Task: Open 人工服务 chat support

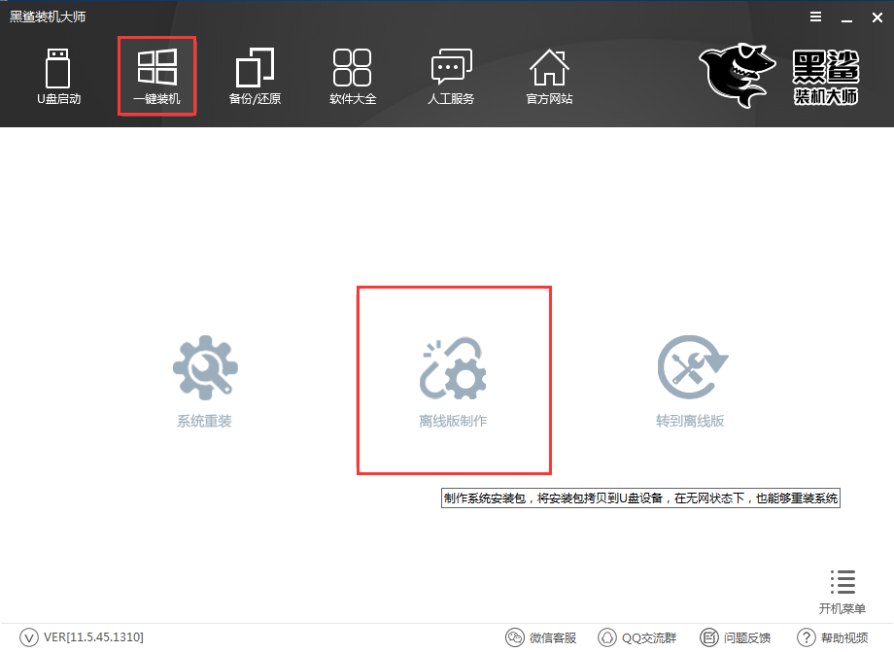Action: pyautogui.click(x=451, y=76)
